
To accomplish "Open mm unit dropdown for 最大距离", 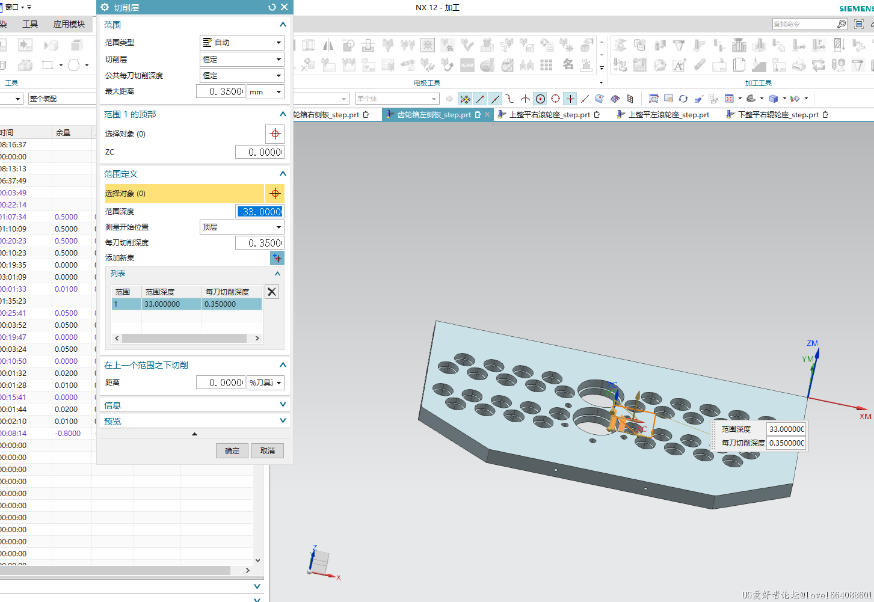I will coord(265,91).
